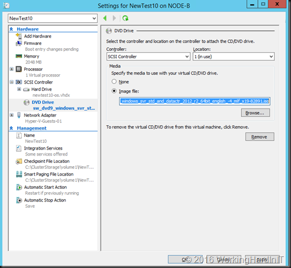The image size is (291, 268).
Task: Click the Image file path text field
Action: coord(195,101)
